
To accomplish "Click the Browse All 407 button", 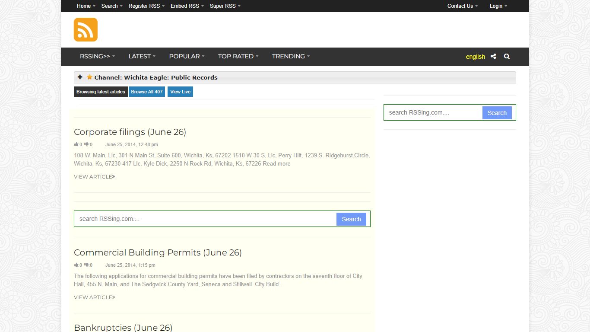I will pyautogui.click(x=147, y=92).
